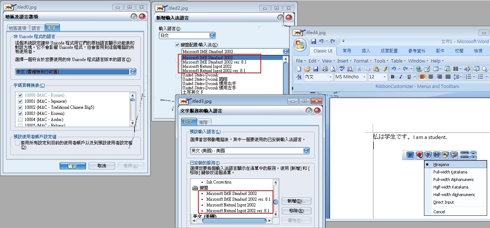Justify text alignment in Word
The height and width of the screenshot is (228, 490).
(448, 77)
